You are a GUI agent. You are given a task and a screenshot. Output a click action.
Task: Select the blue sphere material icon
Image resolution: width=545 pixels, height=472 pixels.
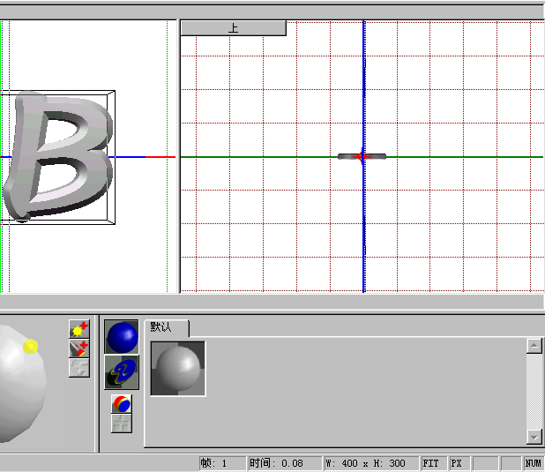click(122, 337)
